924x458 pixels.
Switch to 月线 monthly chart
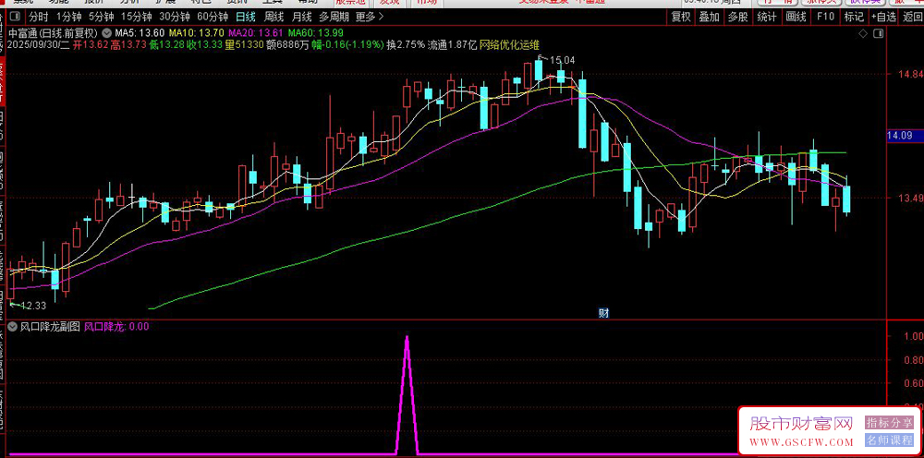(302, 17)
